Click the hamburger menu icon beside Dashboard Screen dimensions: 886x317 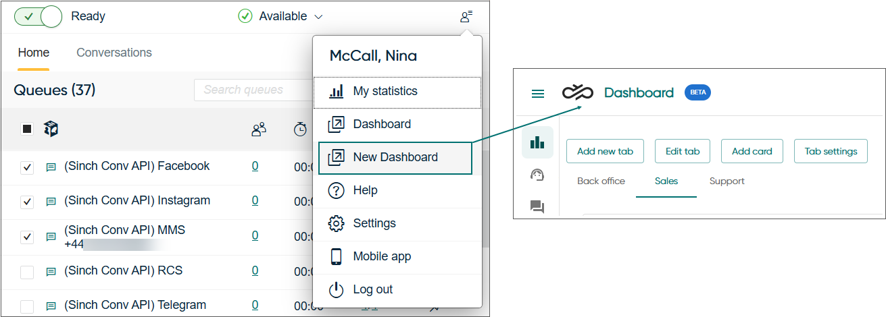(538, 94)
